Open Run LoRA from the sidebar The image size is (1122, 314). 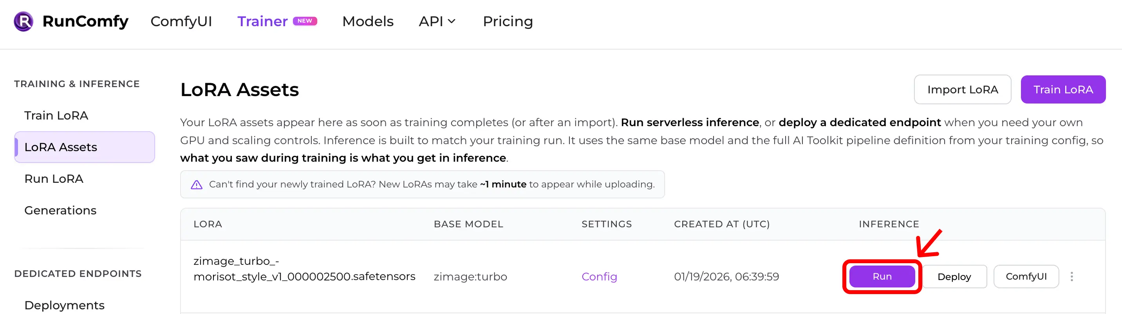click(54, 178)
